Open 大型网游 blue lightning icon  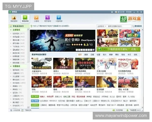[x=59, y=19]
